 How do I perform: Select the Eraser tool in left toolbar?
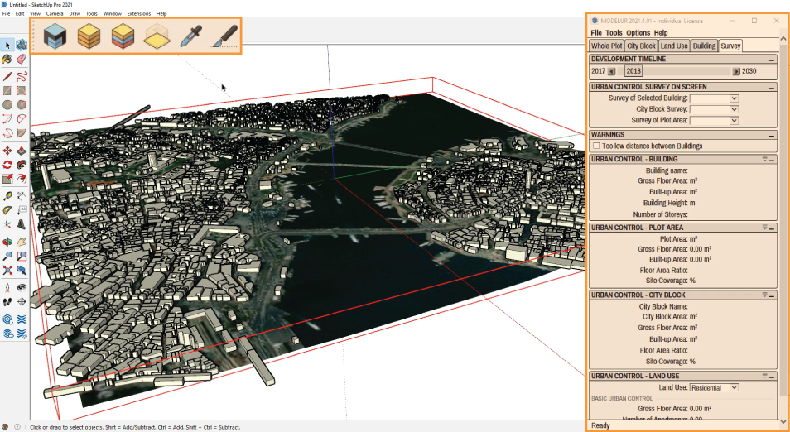pyautogui.click(x=22, y=59)
